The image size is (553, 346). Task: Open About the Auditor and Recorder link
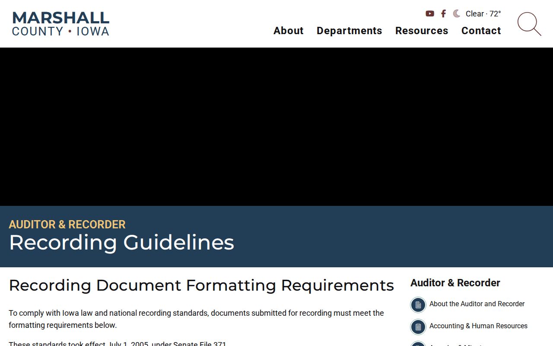click(477, 304)
